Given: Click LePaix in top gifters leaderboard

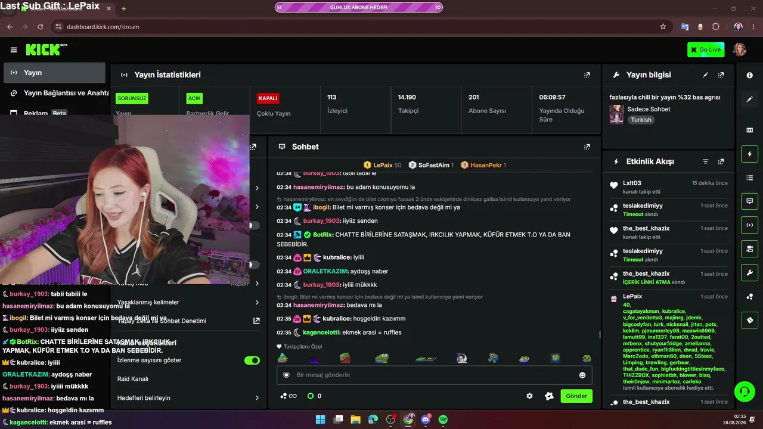Looking at the screenshot, I should [x=382, y=165].
